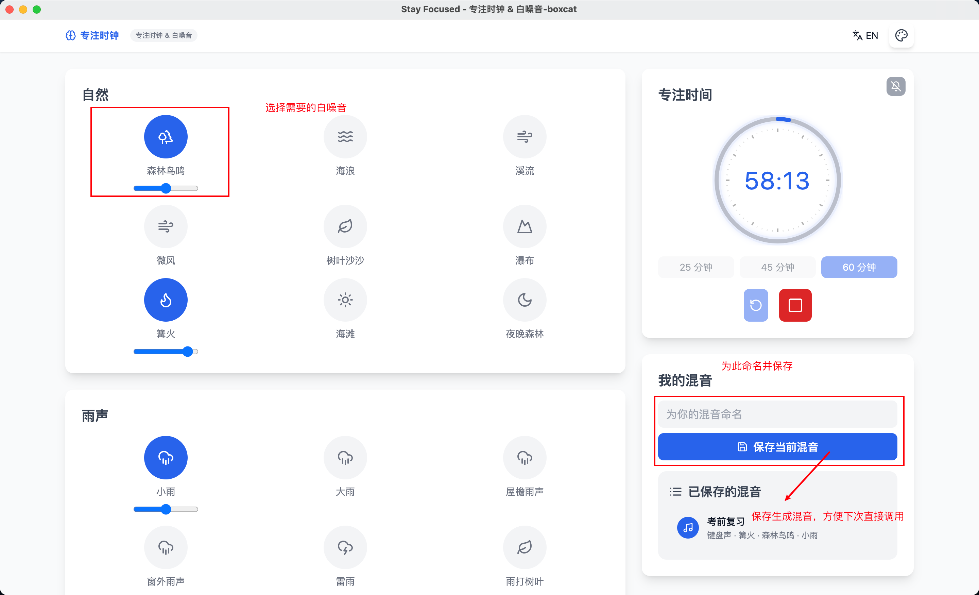
Task: Open the theme palette picker
Action: [901, 35]
